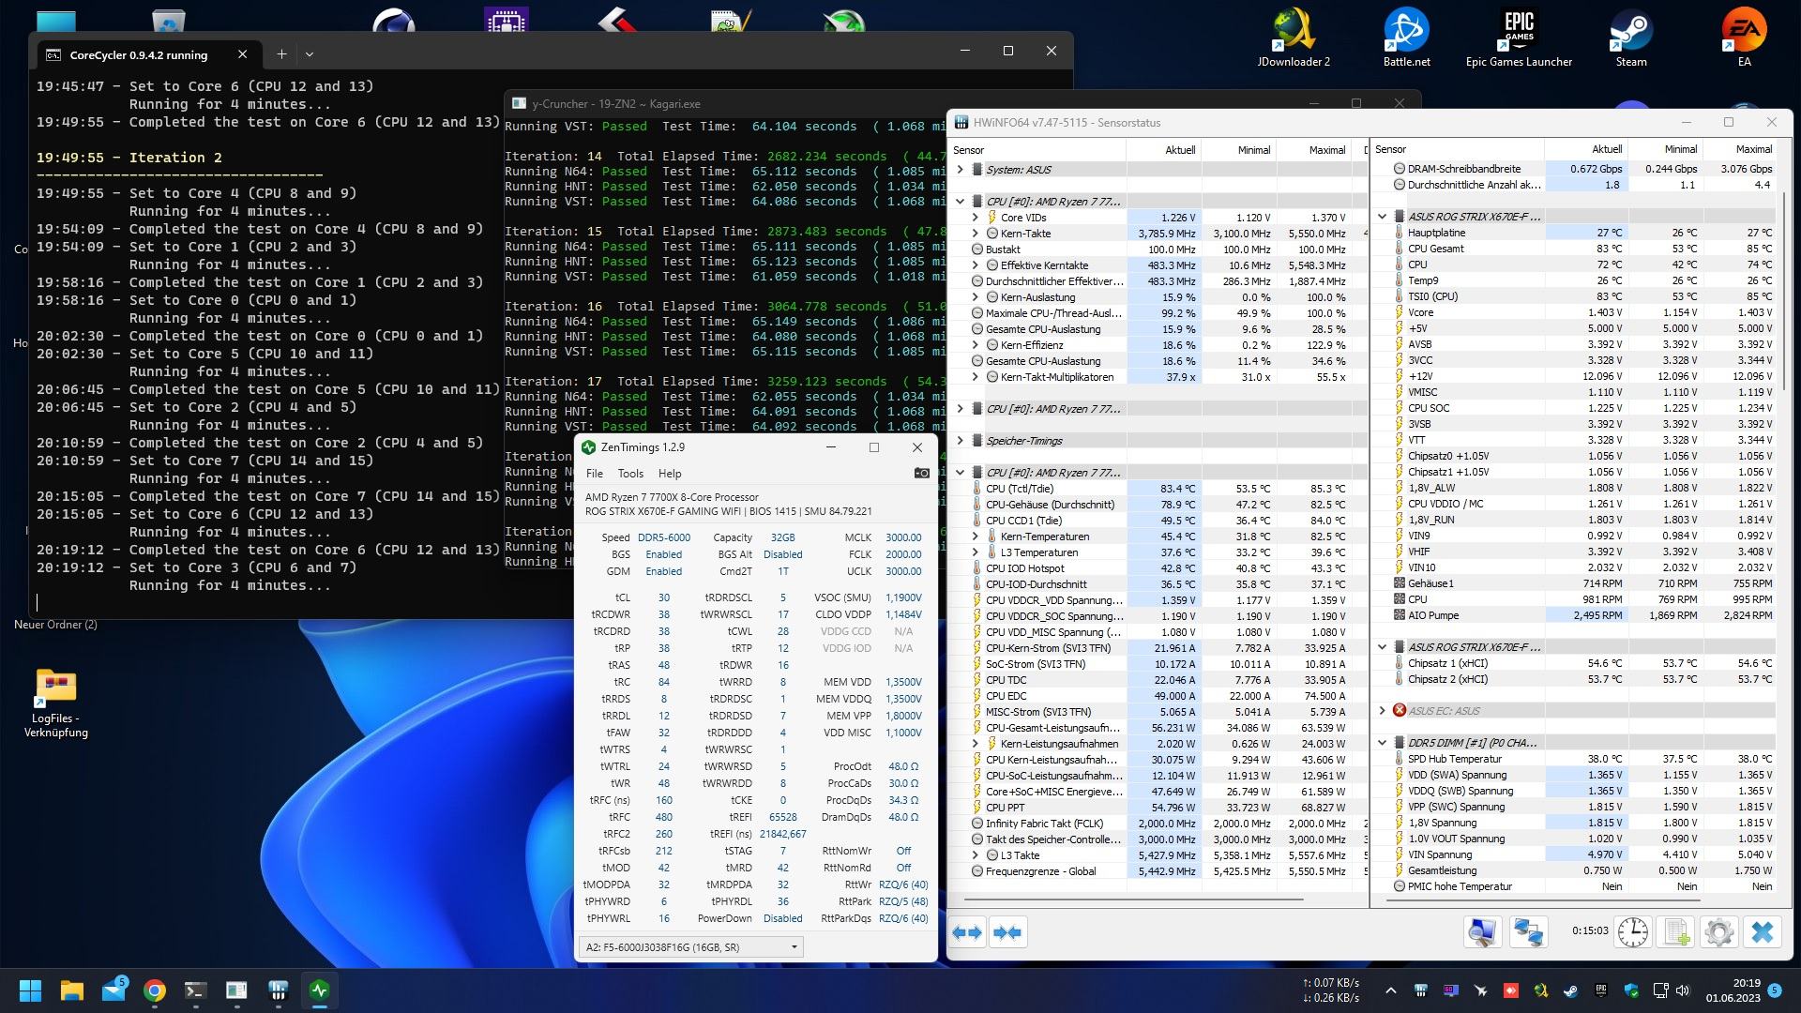
Task: Select Infinity Fabric Takt (FCLK) row
Action: pos(1158,824)
